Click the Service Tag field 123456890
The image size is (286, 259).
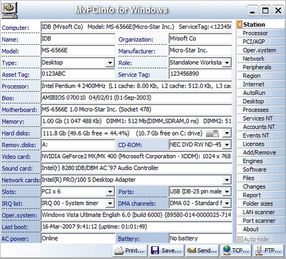click(x=200, y=74)
